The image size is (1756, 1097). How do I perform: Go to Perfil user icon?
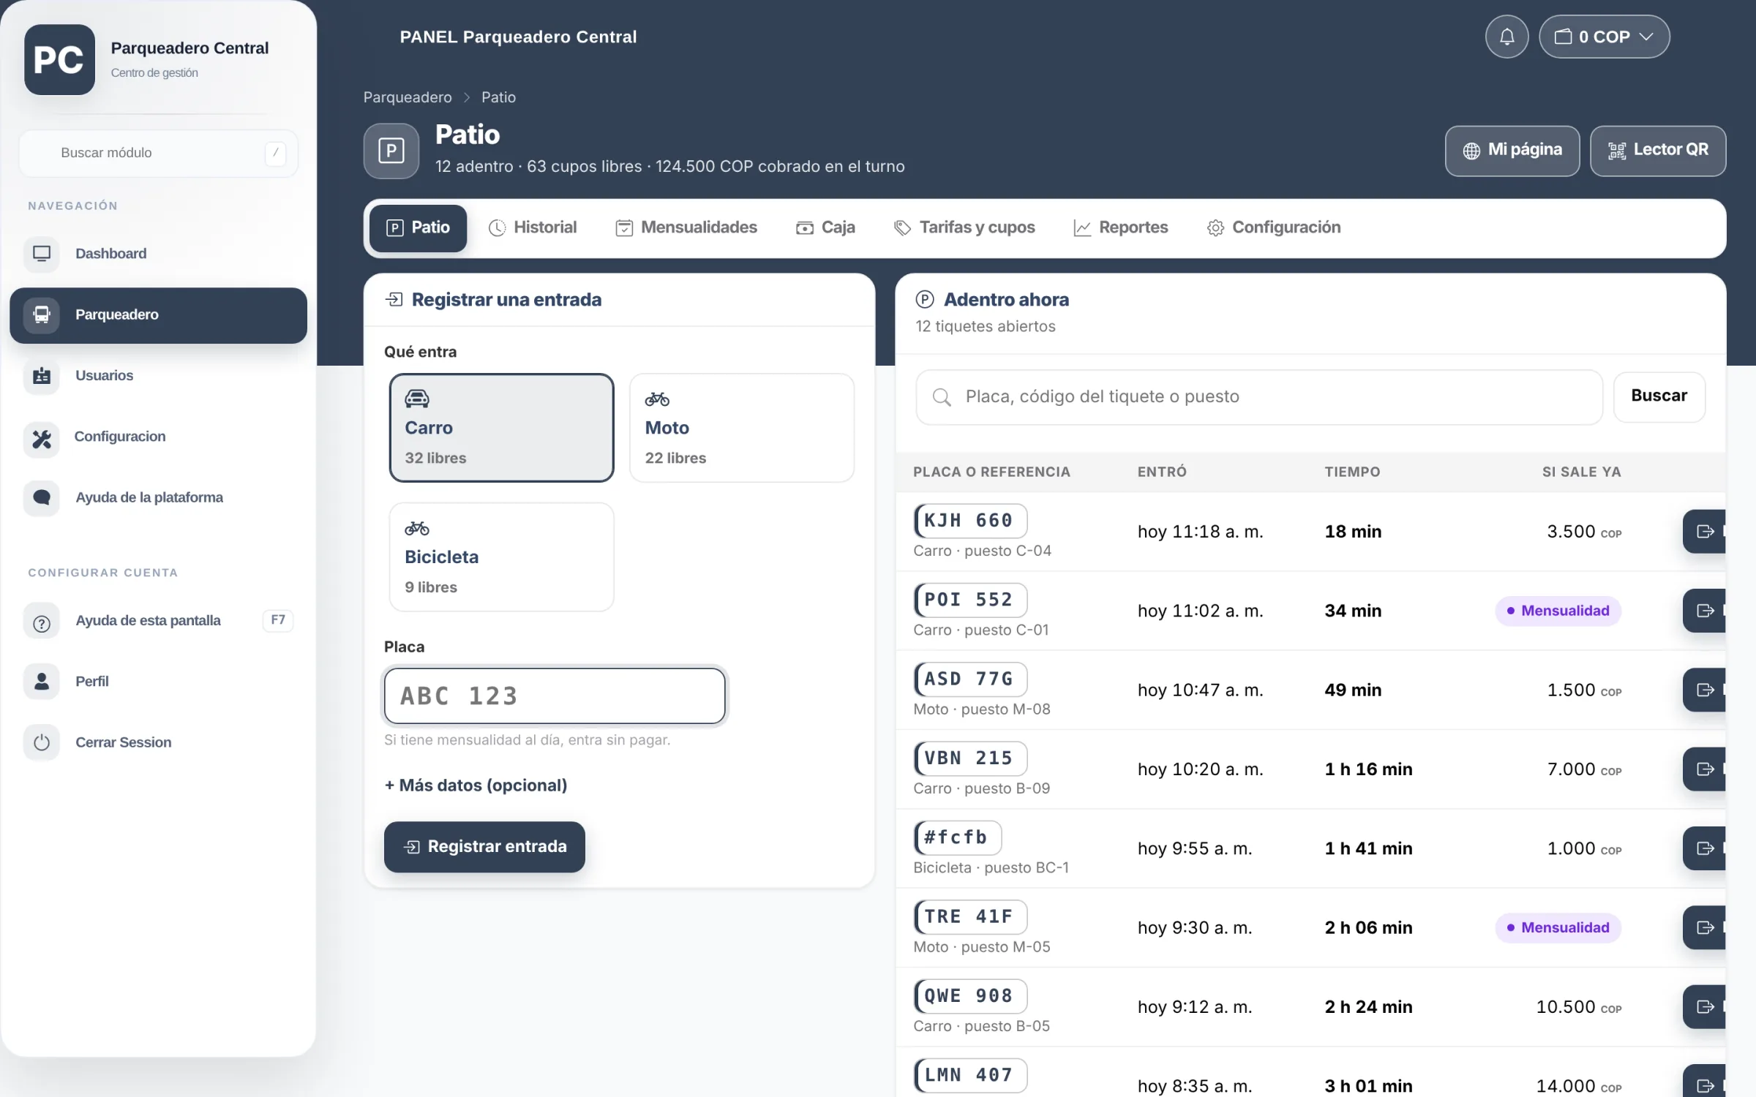(42, 682)
